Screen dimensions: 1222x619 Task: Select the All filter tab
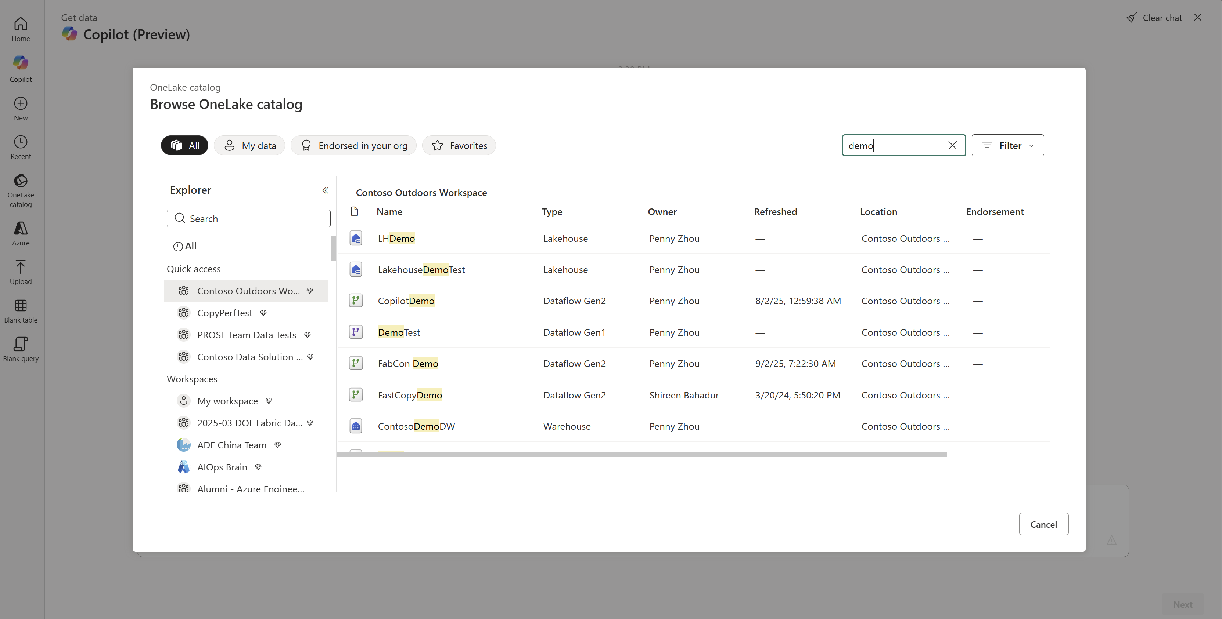[184, 145]
